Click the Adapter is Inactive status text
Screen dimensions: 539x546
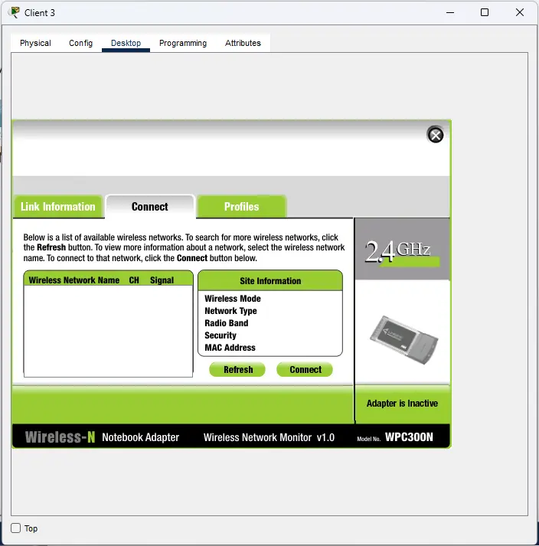click(x=402, y=404)
